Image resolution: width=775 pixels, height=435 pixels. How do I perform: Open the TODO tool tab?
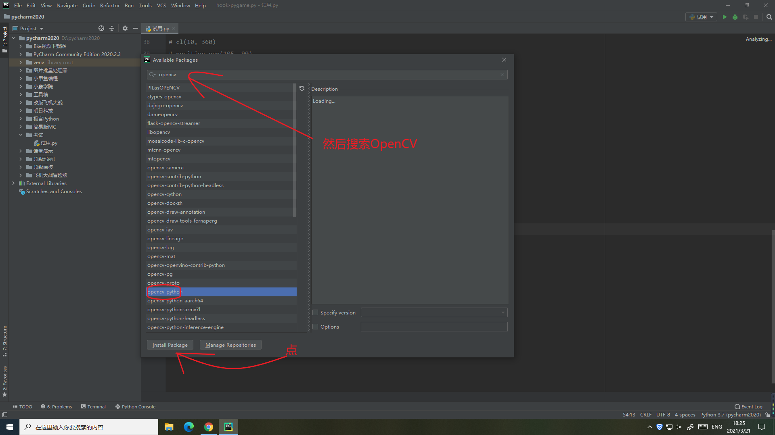pos(23,407)
